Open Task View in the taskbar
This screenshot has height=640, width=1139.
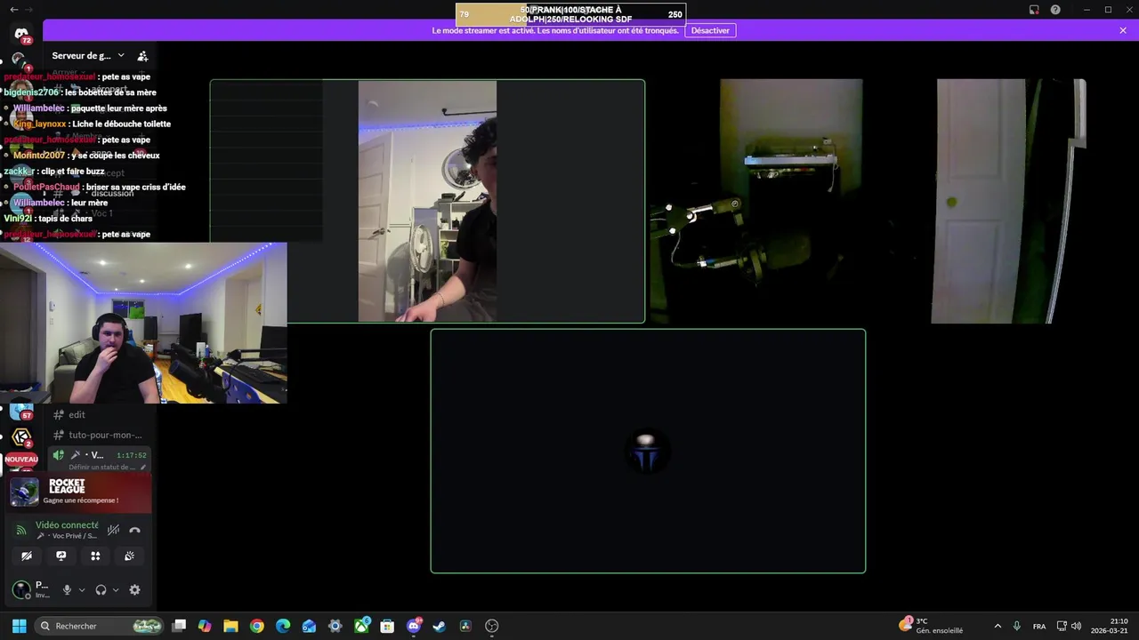click(x=179, y=626)
